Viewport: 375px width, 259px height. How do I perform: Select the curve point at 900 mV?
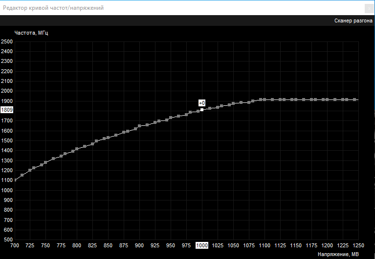(139, 126)
